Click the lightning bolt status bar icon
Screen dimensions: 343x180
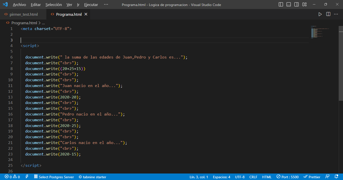point(27,177)
